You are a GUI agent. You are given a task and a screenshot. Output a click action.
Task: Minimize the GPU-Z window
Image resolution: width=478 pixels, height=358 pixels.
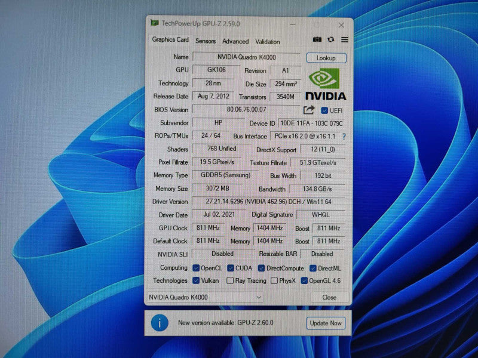point(293,24)
